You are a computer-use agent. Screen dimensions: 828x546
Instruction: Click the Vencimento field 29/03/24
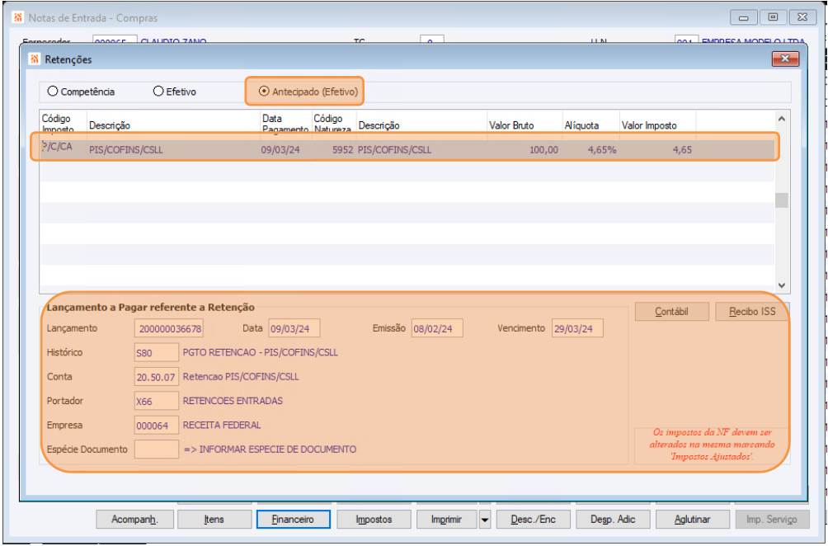pyautogui.click(x=577, y=328)
